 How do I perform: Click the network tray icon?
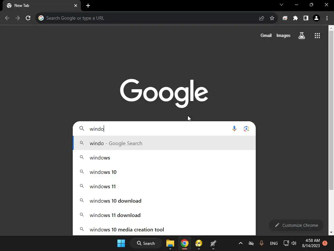pyautogui.click(x=286, y=243)
